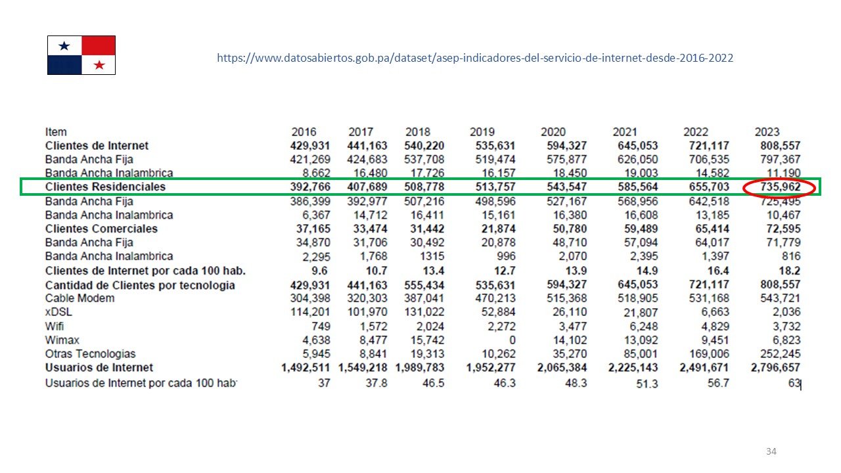Click the value 797,367 under 2023
Screen dimensions: 841x473
[779, 159]
